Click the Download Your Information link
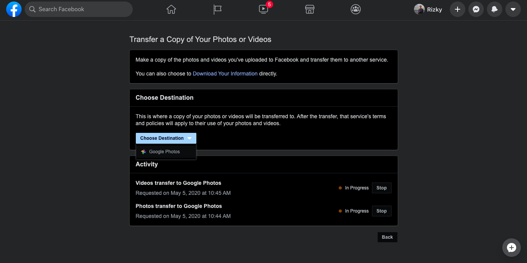The height and width of the screenshot is (263, 527). 225,74
